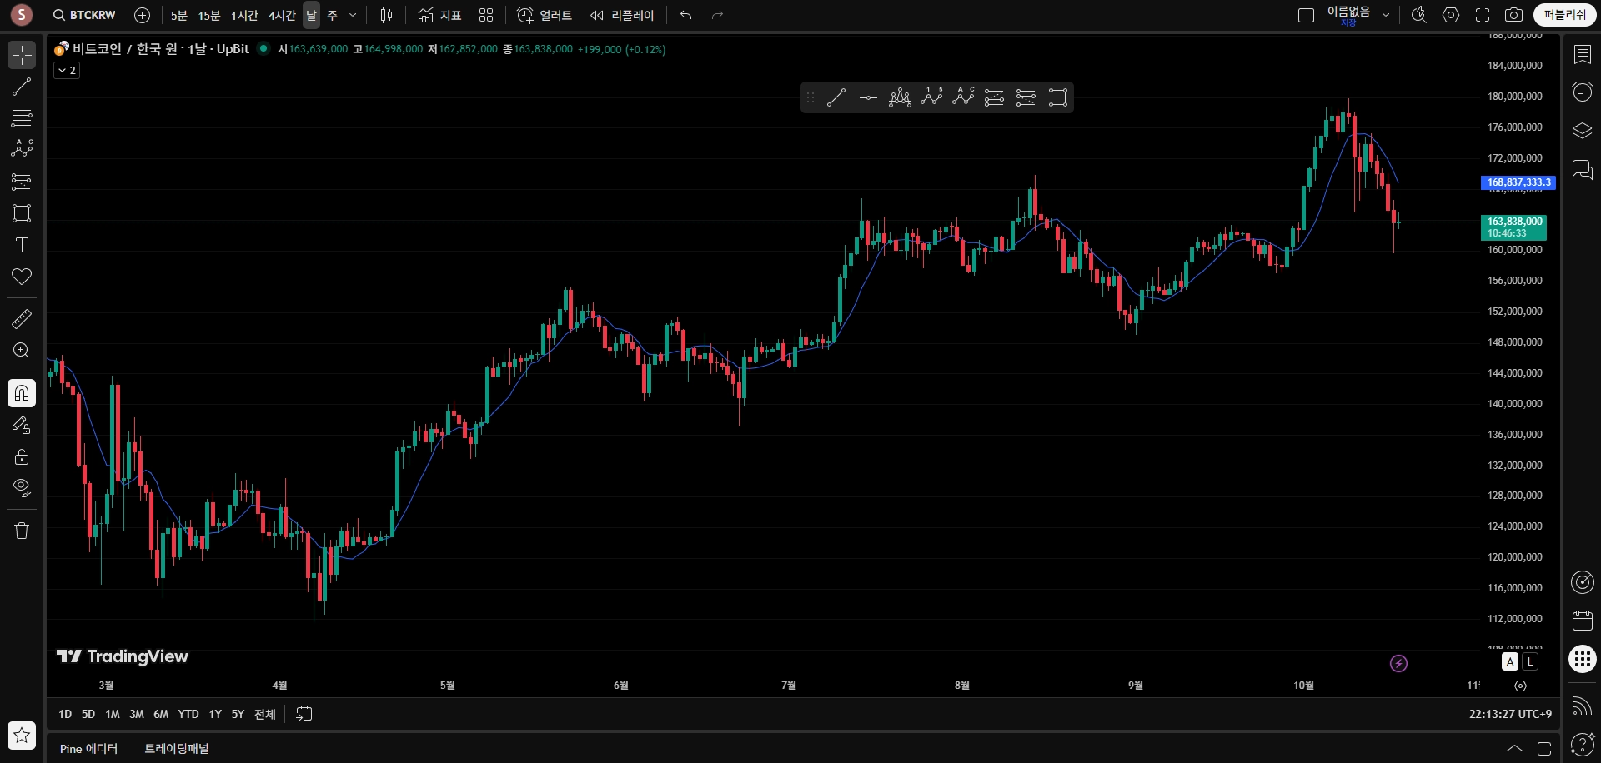Screen dimensions: 1601x763
Task: Click the 퍼블리쉬 button
Action: (x=1564, y=15)
